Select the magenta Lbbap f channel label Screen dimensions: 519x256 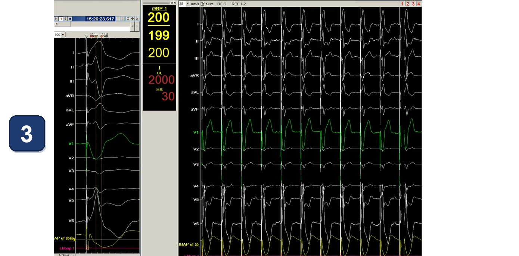point(66,248)
